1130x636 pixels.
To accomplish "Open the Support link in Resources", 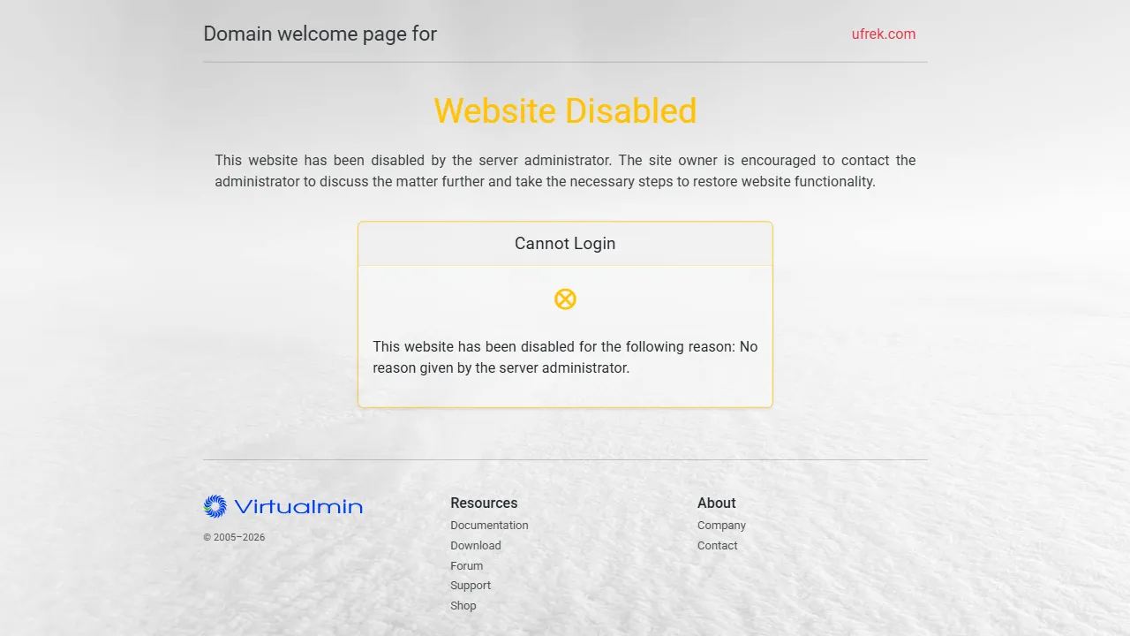I will [x=470, y=586].
